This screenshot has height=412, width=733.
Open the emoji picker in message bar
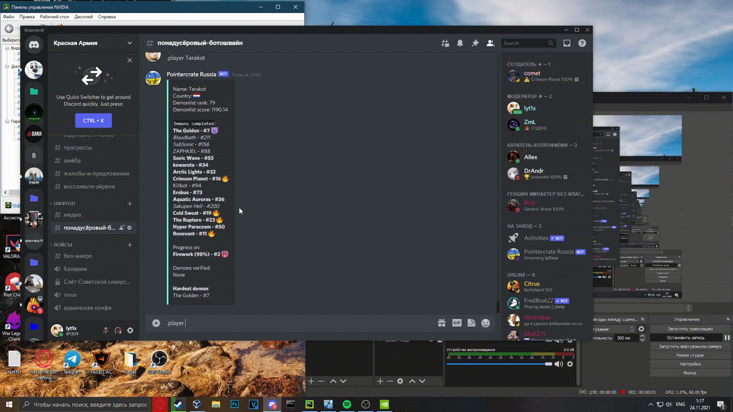pyautogui.click(x=486, y=323)
